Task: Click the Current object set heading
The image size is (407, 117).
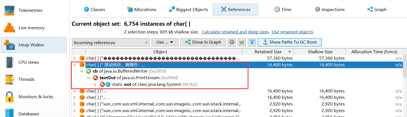Action: (131, 24)
